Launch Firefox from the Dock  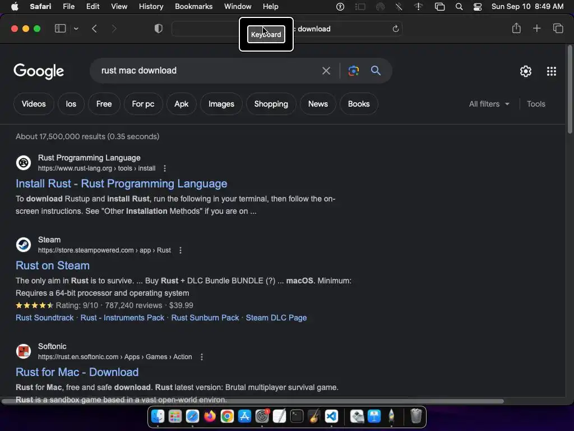pos(210,416)
